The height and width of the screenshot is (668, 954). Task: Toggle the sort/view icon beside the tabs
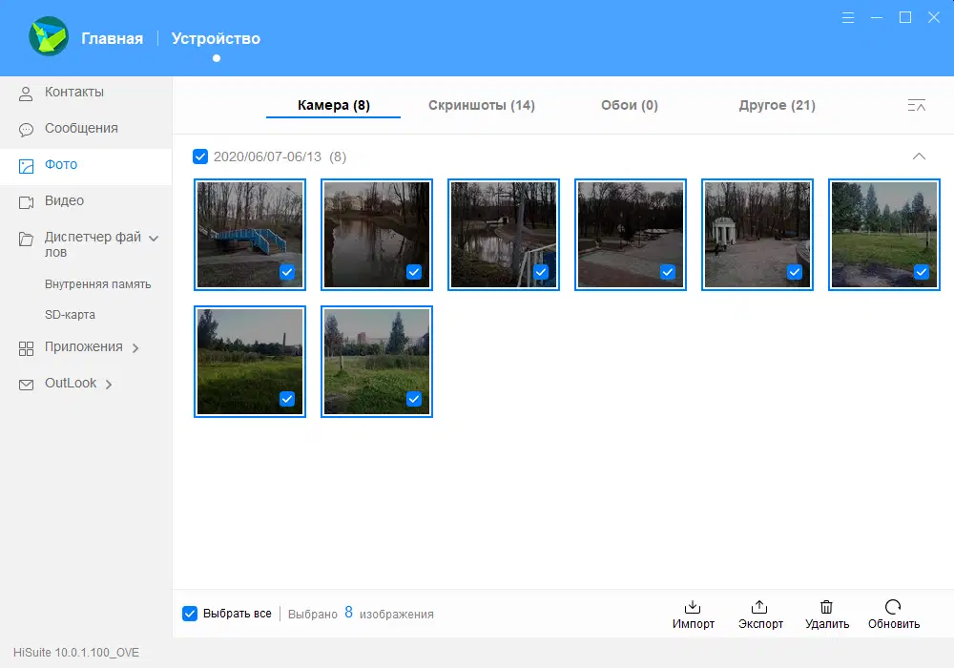pyautogui.click(x=916, y=105)
